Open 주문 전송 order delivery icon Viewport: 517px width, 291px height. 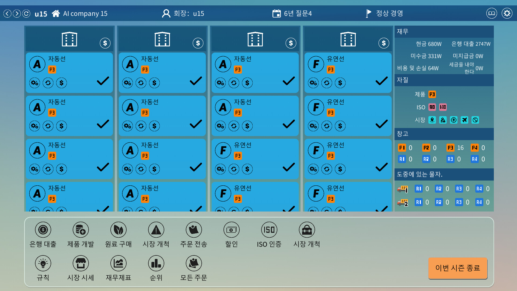click(x=194, y=230)
